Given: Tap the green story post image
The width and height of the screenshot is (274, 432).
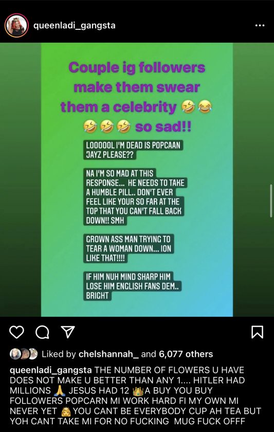Looking at the screenshot, I should (x=137, y=179).
